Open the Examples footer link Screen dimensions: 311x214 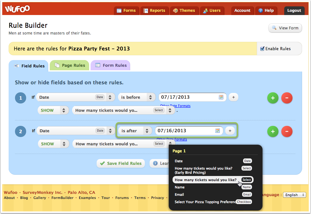[x=87, y=198]
